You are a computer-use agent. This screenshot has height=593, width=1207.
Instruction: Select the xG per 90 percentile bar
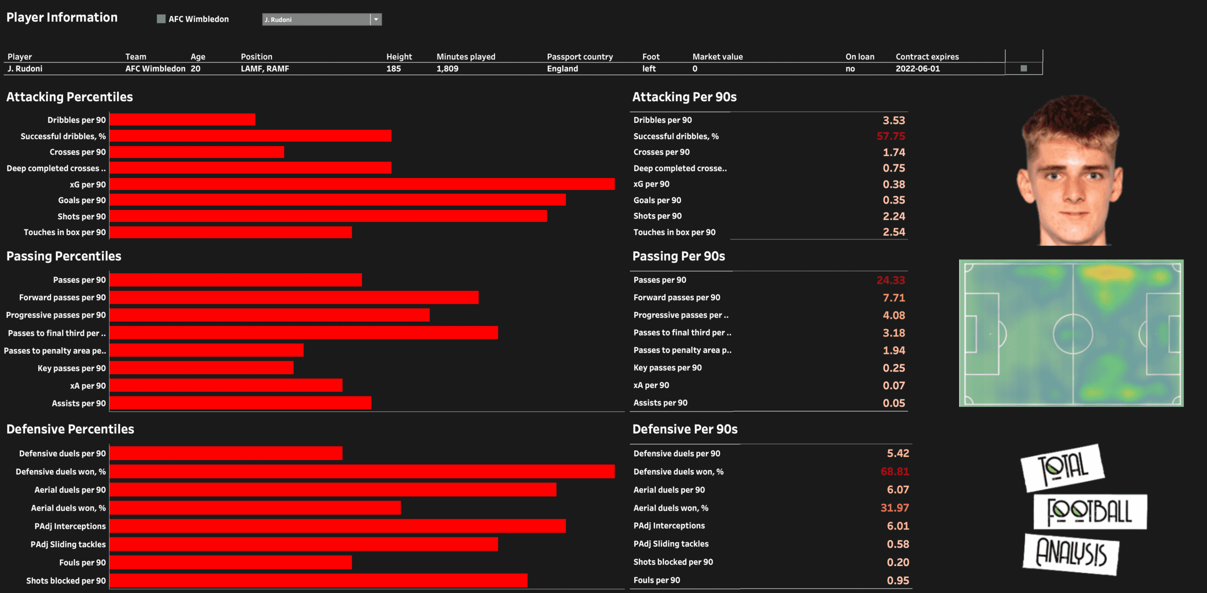tap(362, 184)
